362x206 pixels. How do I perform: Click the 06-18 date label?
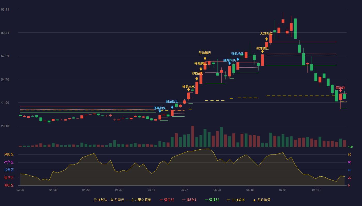click(250, 190)
